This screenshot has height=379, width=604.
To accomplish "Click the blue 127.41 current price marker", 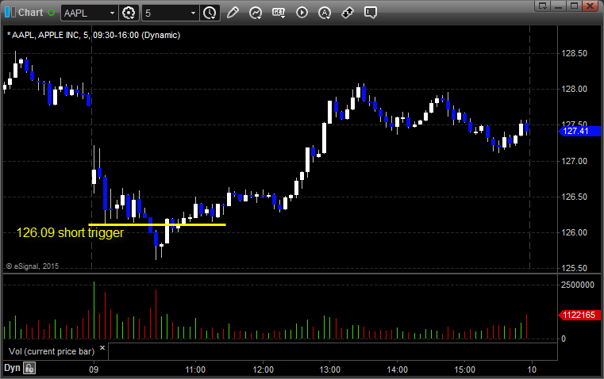I will [x=579, y=131].
